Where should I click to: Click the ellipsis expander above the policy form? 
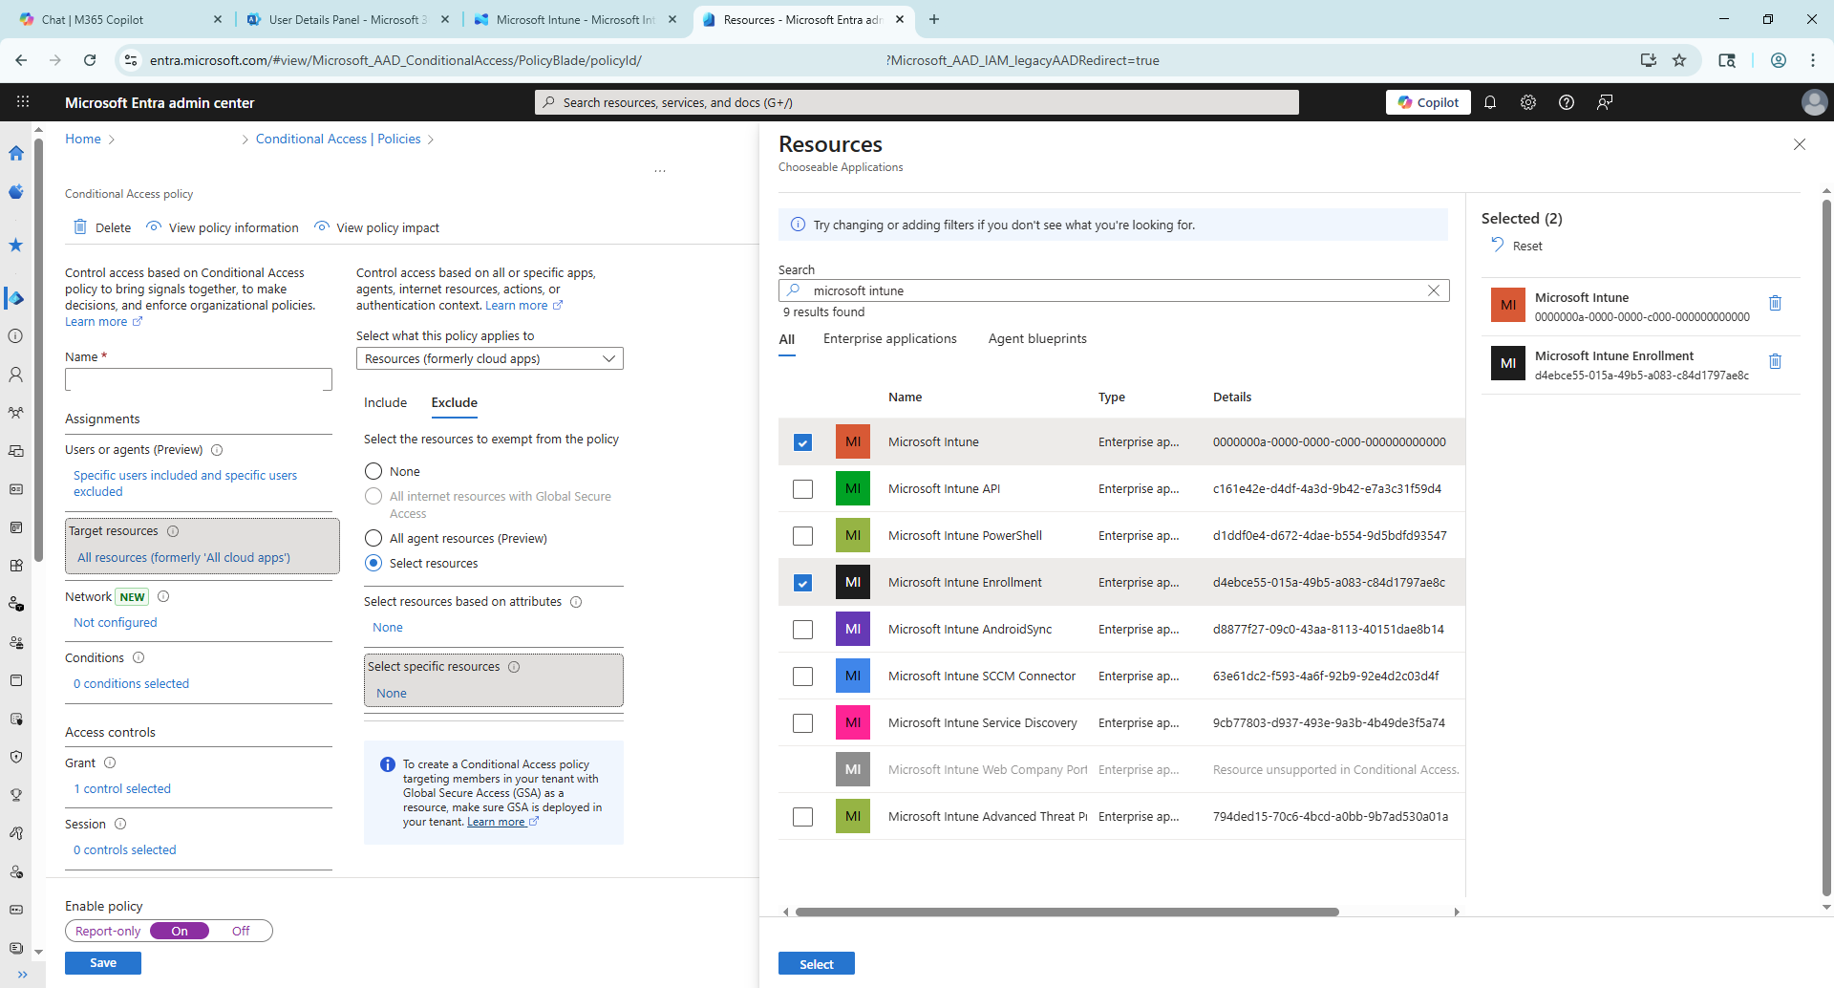(x=660, y=170)
